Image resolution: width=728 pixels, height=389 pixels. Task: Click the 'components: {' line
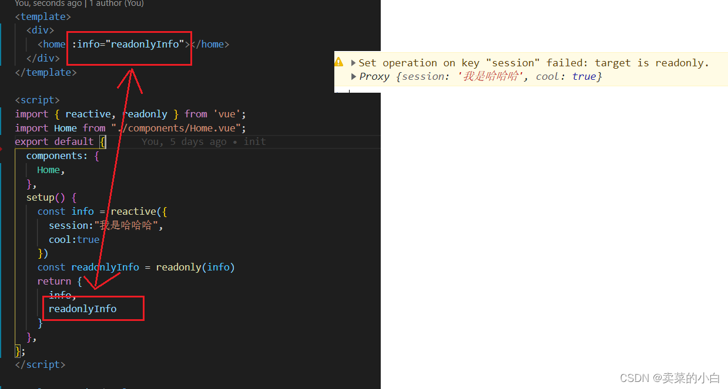(x=63, y=155)
